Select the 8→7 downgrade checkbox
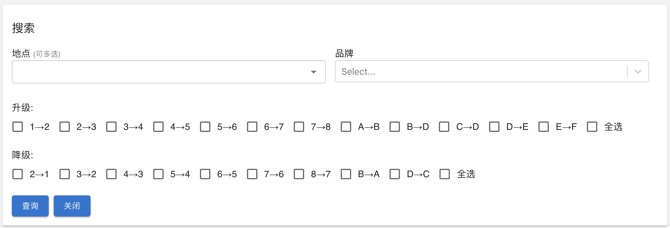 299,174
